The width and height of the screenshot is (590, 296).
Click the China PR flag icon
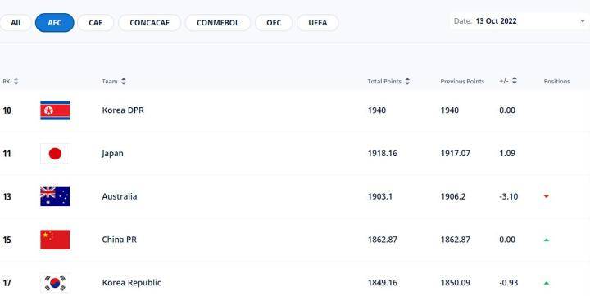[x=55, y=240]
